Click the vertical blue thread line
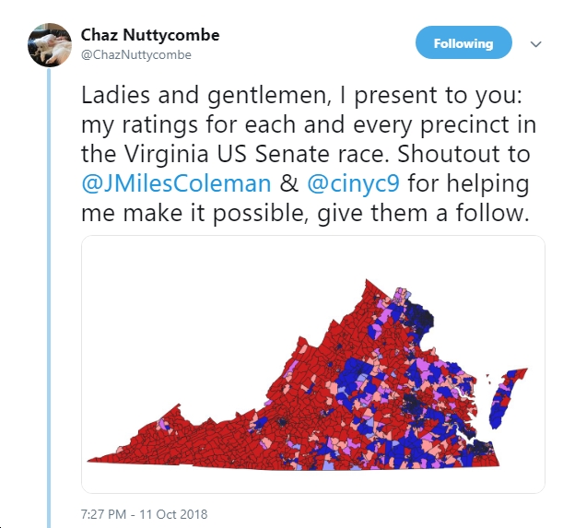The width and height of the screenshot is (563, 528). (49, 299)
